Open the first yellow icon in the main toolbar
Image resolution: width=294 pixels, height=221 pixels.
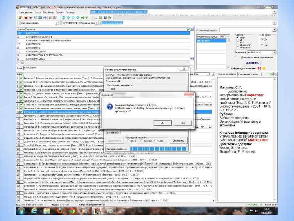(20, 18)
